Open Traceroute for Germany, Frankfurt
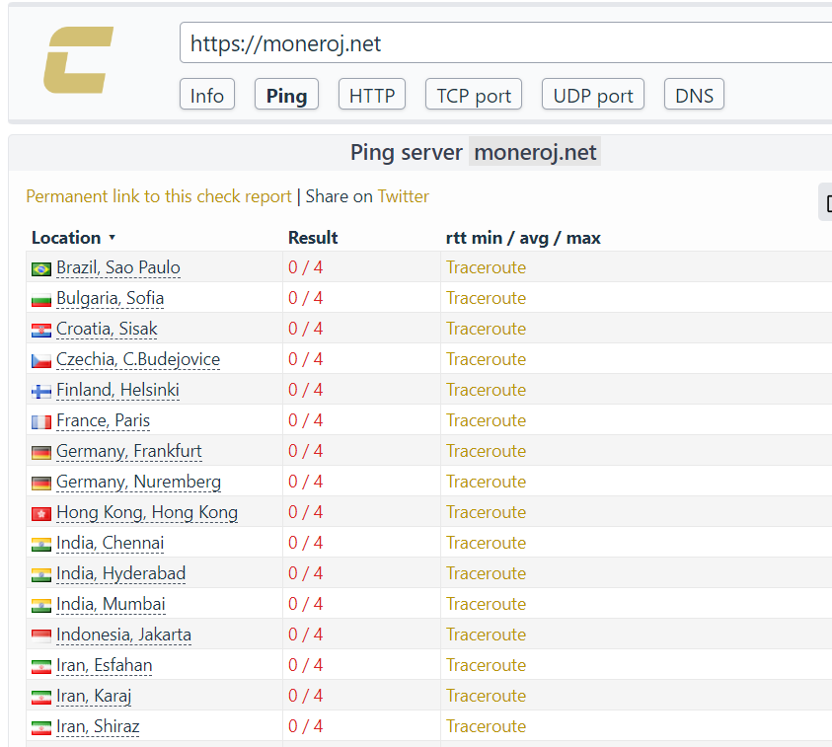Image resolution: width=832 pixels, height=747 pixels. (486, 451)
